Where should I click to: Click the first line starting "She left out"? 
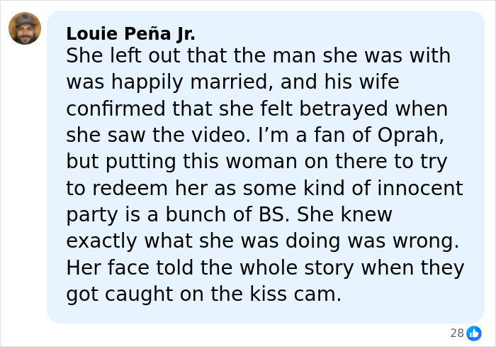click(x=258, y=55)
